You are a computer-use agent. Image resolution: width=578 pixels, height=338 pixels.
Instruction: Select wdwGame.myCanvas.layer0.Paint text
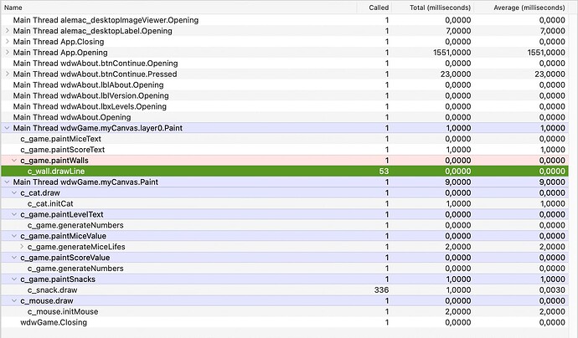click(x=98, y=128)
